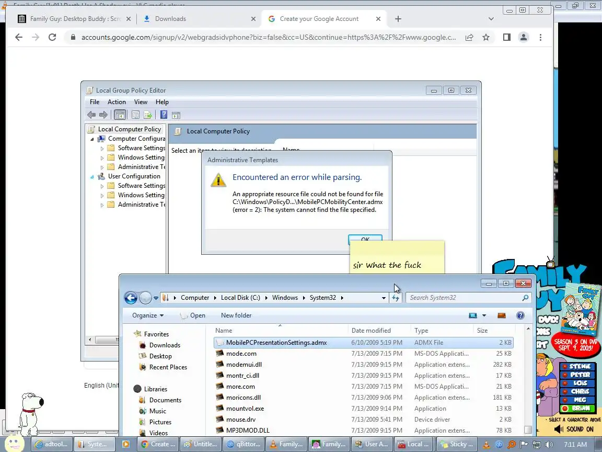This screenshot has height=452, width=602.
Task: Select Stewie radio button in Family Guy panel
Action: [x=565, y=366]
